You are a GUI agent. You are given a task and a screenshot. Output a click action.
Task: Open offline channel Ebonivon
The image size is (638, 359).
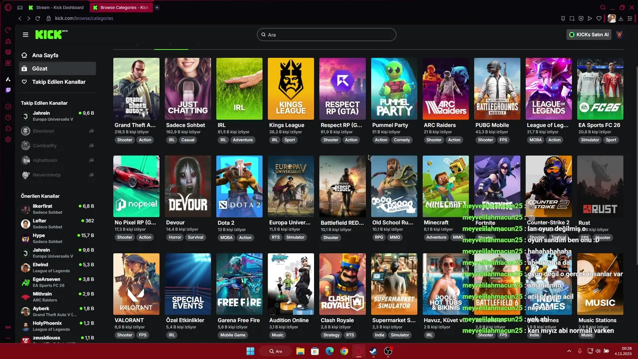57,131
